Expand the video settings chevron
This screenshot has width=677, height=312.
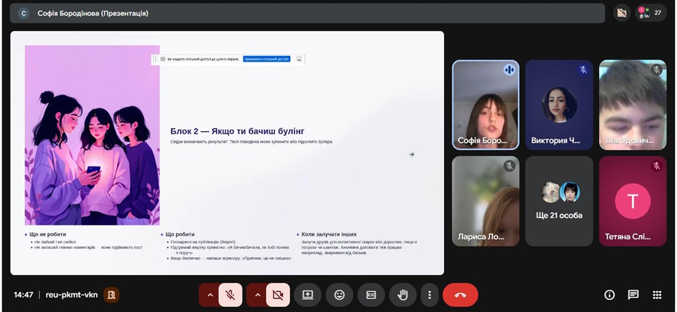(x=257, y=295)
